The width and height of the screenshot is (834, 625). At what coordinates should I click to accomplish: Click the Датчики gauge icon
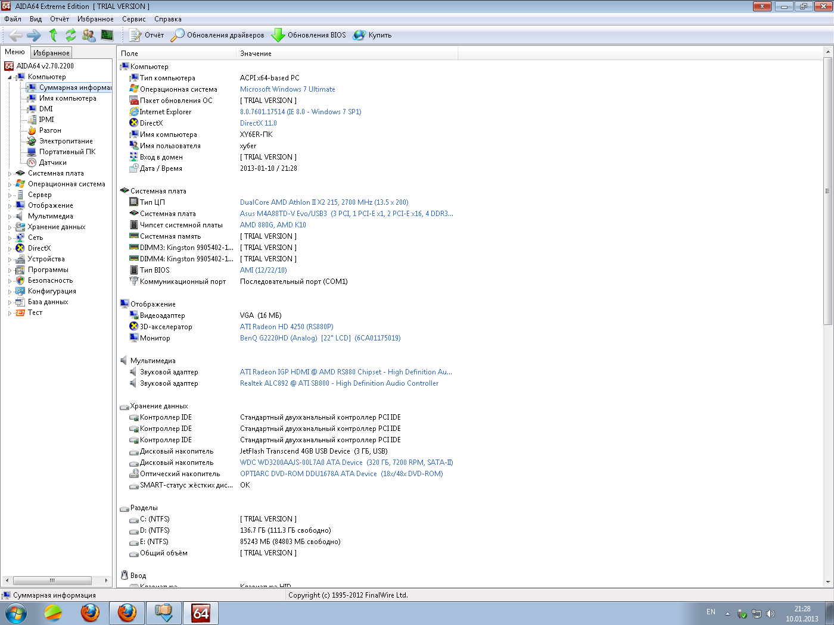click(32, 162)
